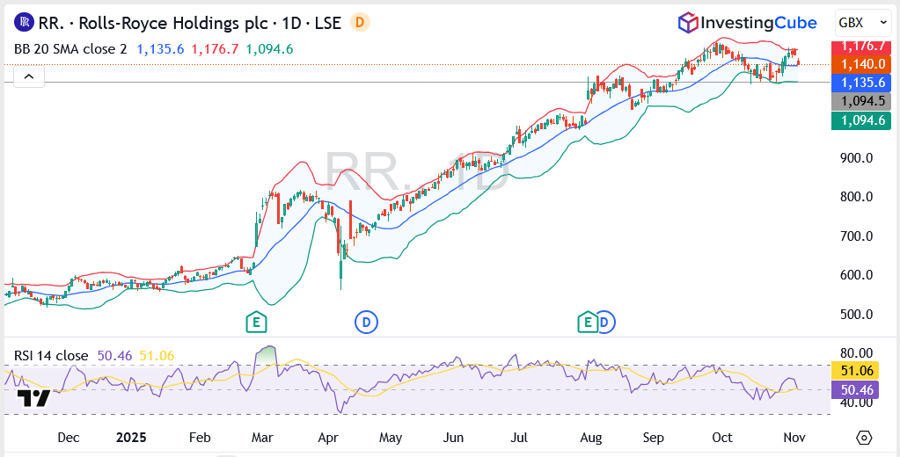The width and height of the screenshot is (900, 457).
Task: Click the March earnings E marker
Action: (257, 323)
